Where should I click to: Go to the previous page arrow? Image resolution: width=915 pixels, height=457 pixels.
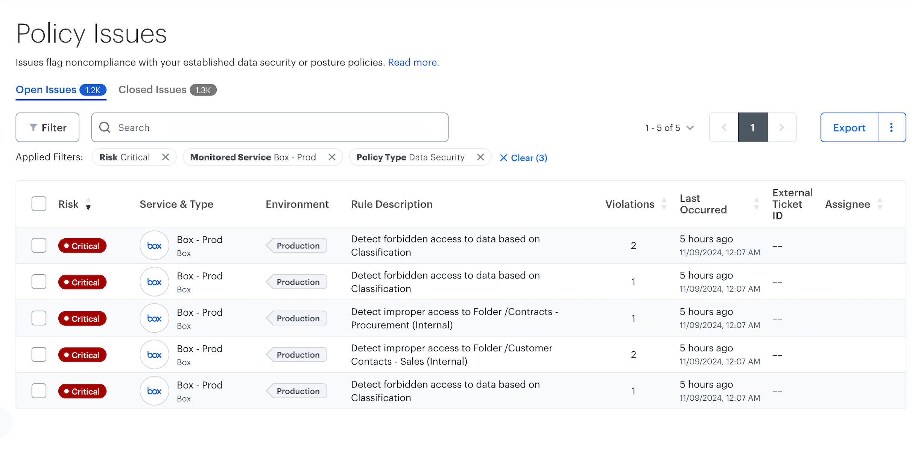click(723, 127)
